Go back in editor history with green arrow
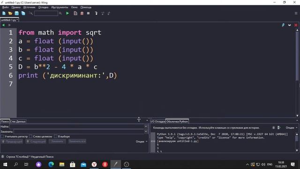Image resolution: width=300 pixels, height=169 pixels. click(3, 25)
